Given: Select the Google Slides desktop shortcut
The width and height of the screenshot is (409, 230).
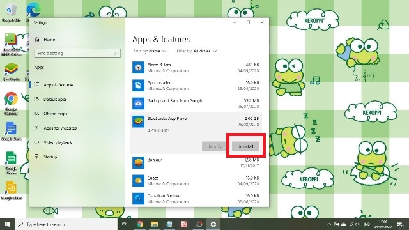Looking at the screenshot, I should click(11, 190).
